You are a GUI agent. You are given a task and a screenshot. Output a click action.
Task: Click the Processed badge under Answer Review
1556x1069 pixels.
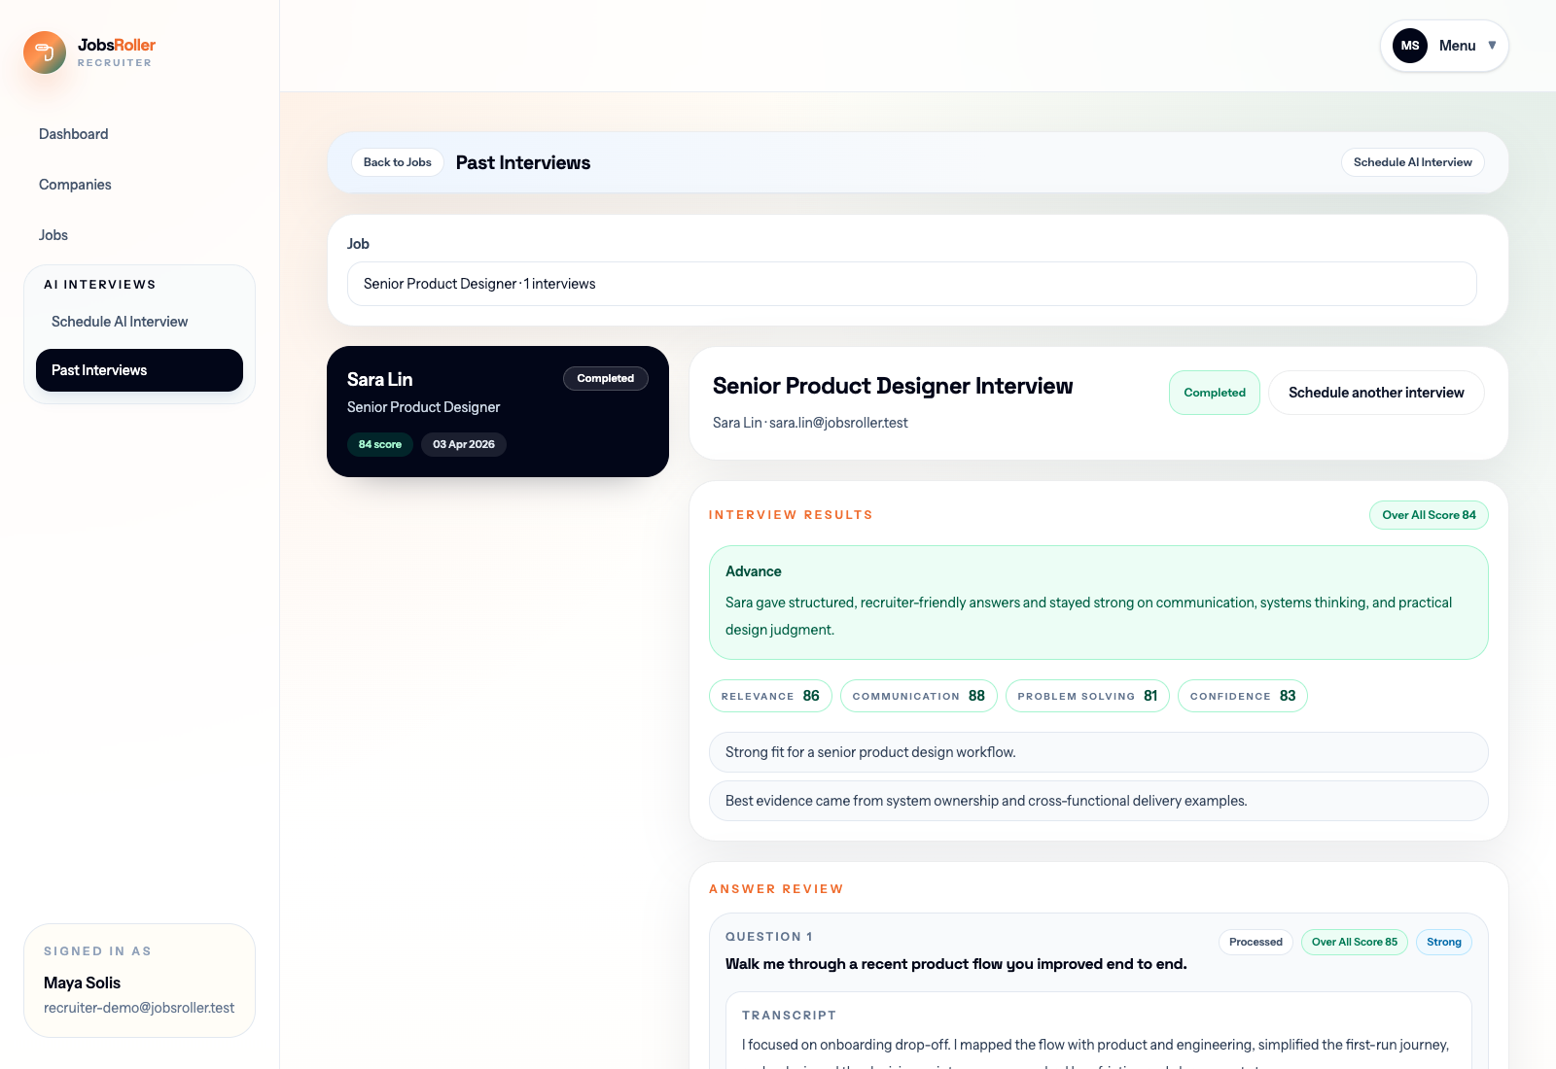1255,942
